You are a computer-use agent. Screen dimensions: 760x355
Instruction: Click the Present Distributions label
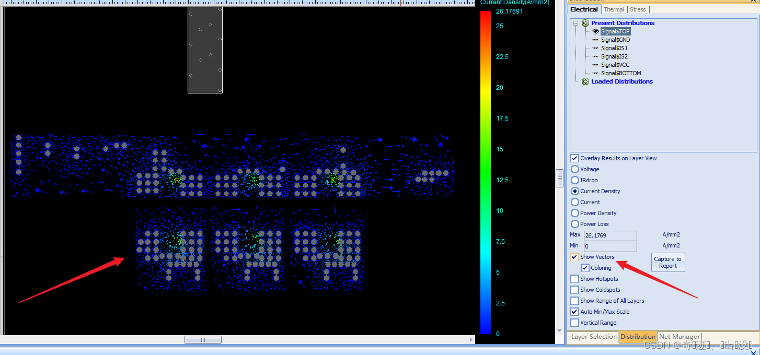click(x=623, y=23)
